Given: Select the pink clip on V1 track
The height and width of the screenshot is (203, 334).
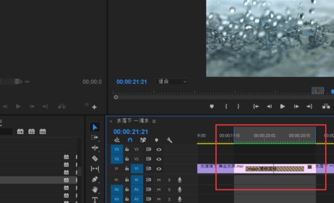Looking at the screenshot, I should (x=275, y=169).
